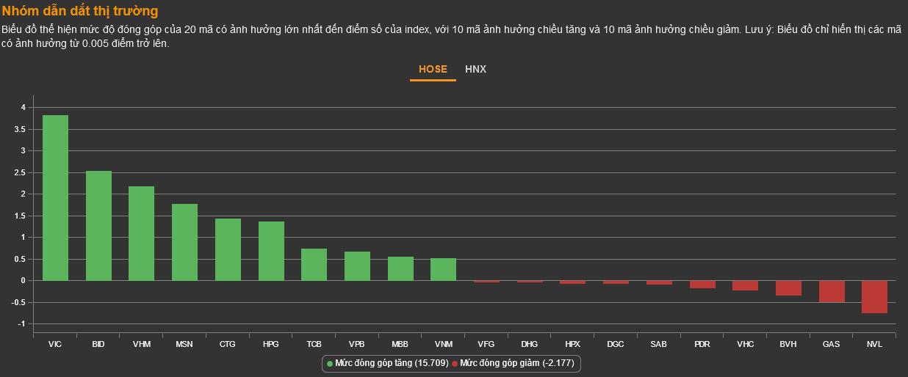Click the BID green bar
The width and height of the screenshot is (908, 377).
point(98,226)
